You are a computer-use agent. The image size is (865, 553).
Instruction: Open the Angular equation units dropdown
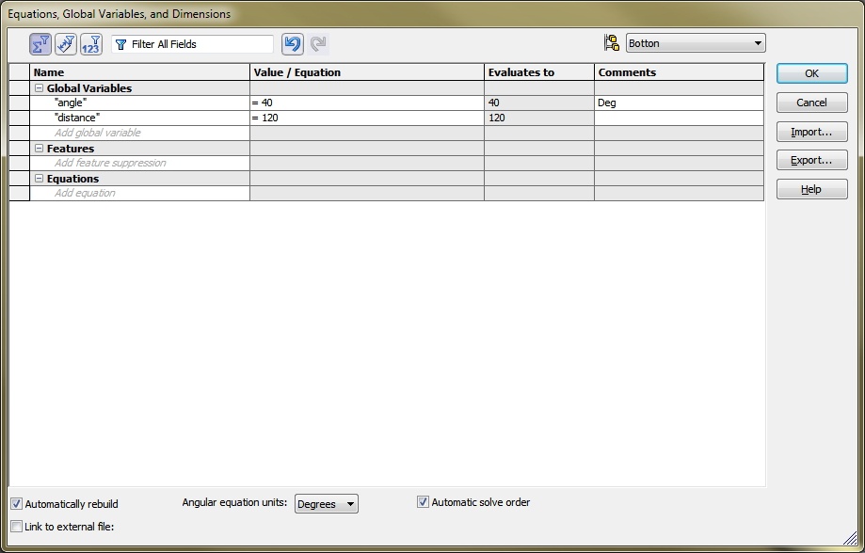(x=326, y=504)
